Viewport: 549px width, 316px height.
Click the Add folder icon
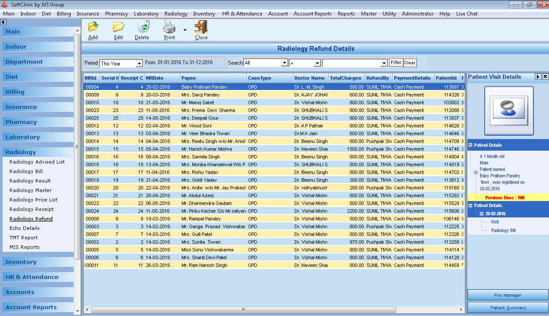click(x=93, y=27)
